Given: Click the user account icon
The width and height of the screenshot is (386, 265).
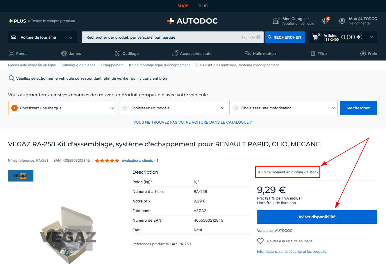Looking at the screenshot, I should click(342, 21).
